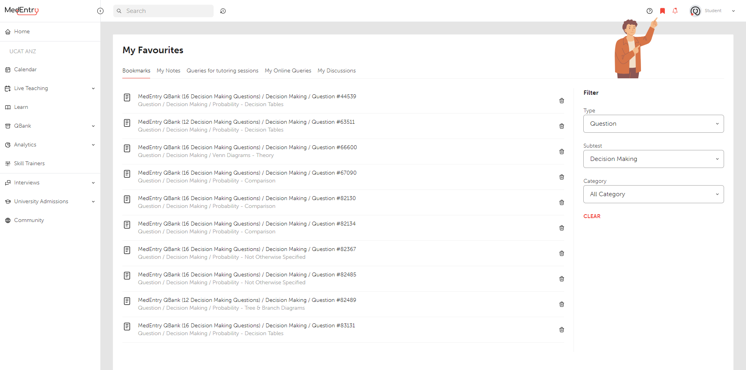Click the Search input field
The width and height of the screenshot is (746, 370).
point(163,11)
